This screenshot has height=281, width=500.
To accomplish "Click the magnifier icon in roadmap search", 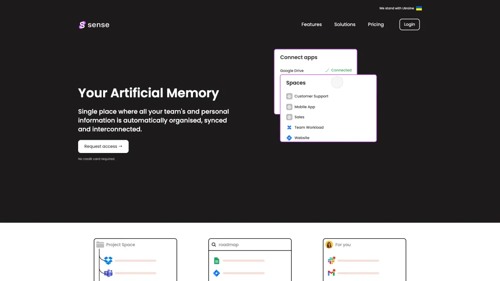I will click(214, 245).
